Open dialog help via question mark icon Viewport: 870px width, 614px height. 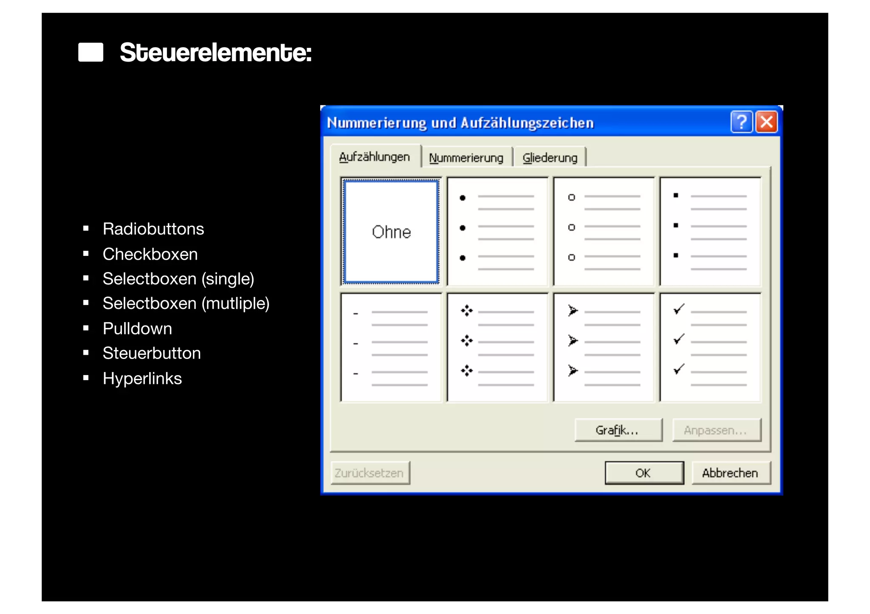click(741, 122)
